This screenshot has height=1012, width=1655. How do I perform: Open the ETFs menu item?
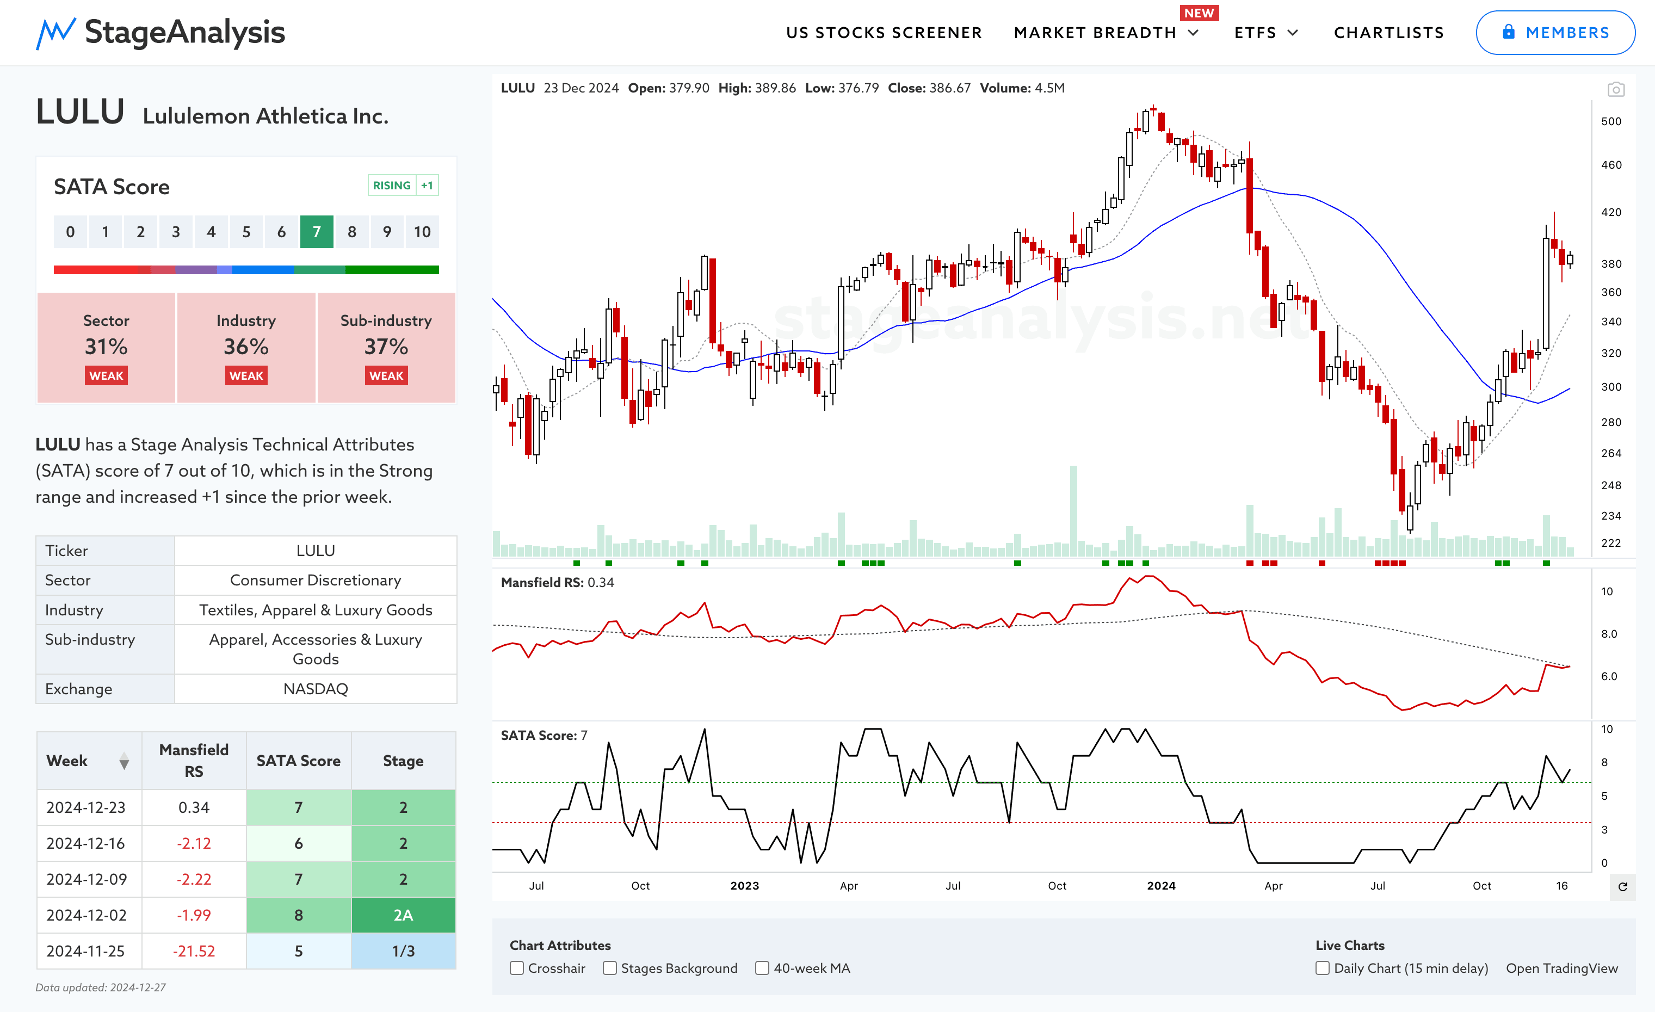tap(1255, 32)
